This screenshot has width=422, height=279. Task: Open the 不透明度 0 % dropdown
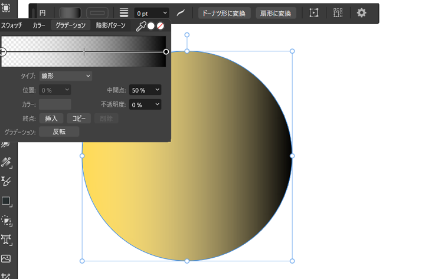(145, 104)
